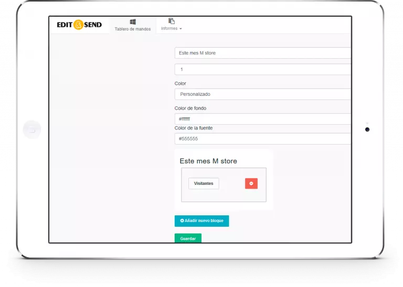Click the tablet's round home button

[32, 129]
